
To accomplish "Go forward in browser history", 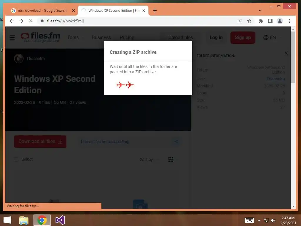I will (x=21, y=21).
